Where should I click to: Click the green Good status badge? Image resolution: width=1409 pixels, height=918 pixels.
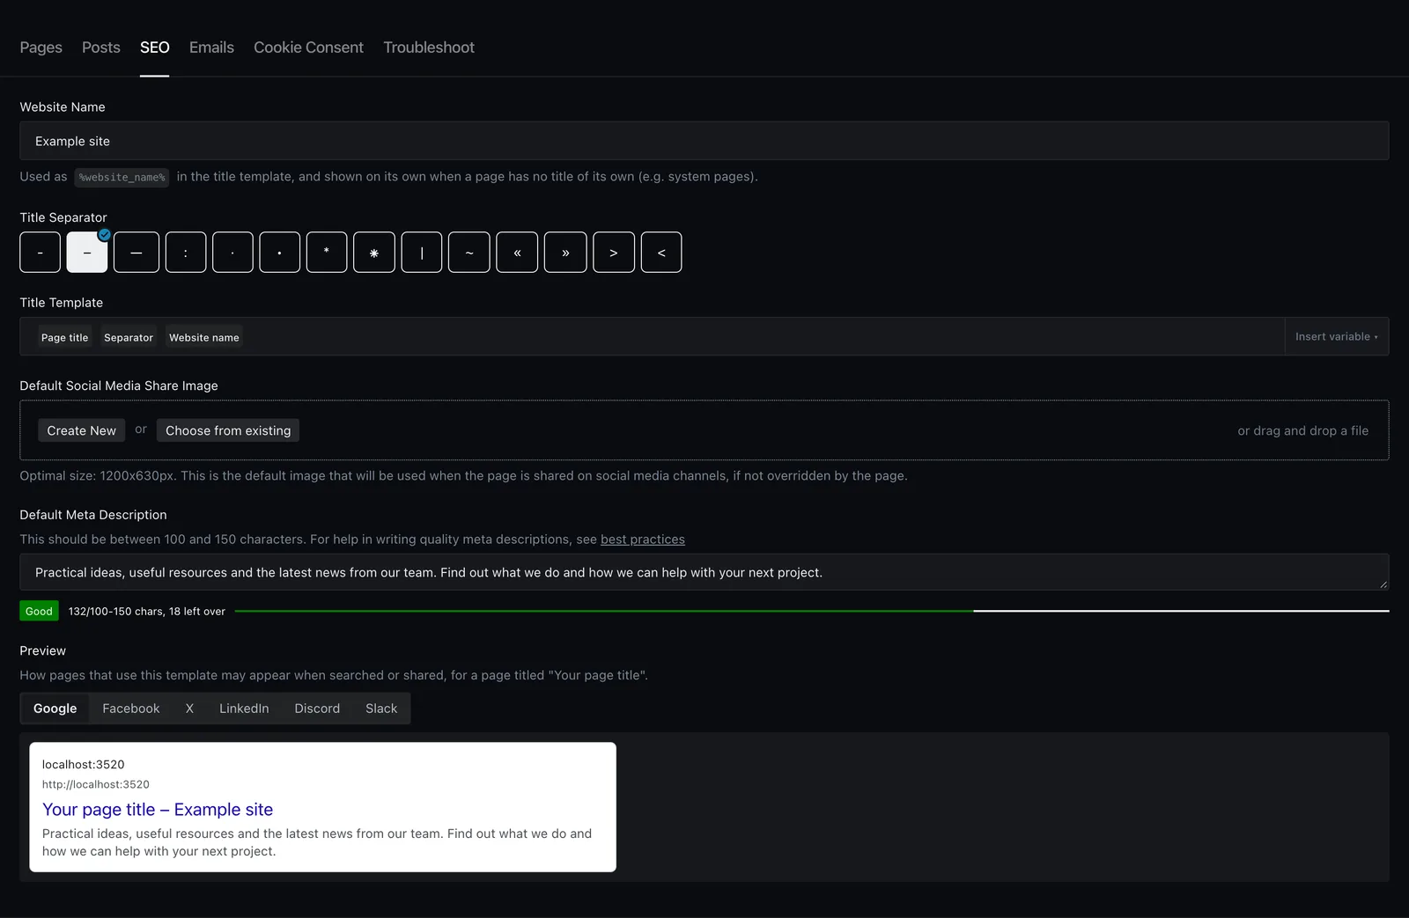[39, 611]
